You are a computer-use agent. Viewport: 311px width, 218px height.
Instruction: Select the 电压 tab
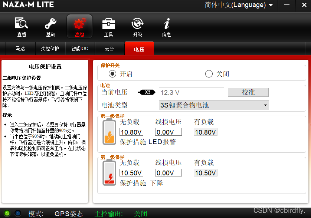(139, 49)
